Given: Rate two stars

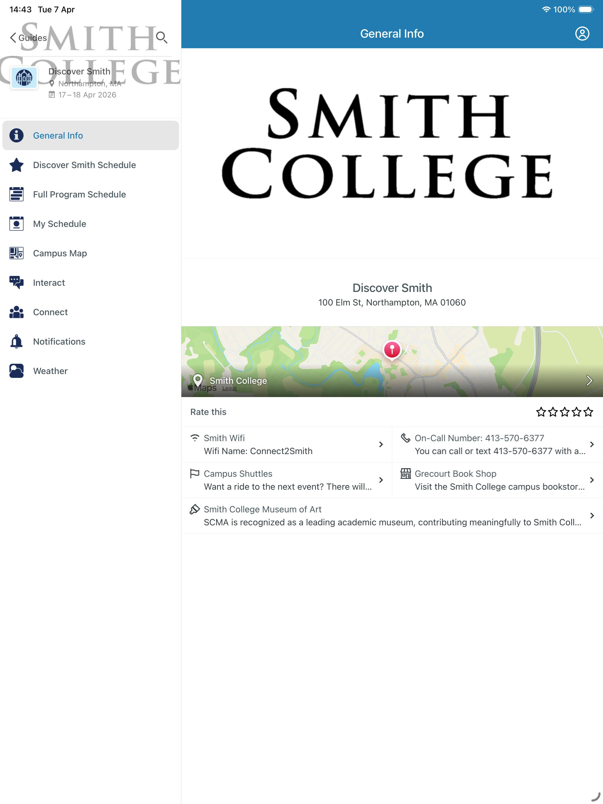Looking at the screenshot, I should point(553,412).
